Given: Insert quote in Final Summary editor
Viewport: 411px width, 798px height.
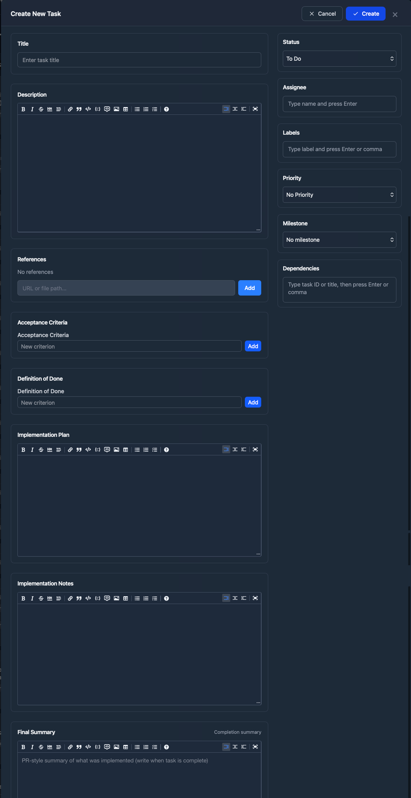Looking at the screenshot, I should click(x=79, y=747).
